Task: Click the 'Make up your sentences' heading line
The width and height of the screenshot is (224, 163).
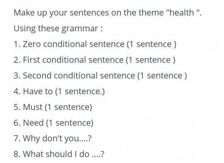Action: click(108, 13)
